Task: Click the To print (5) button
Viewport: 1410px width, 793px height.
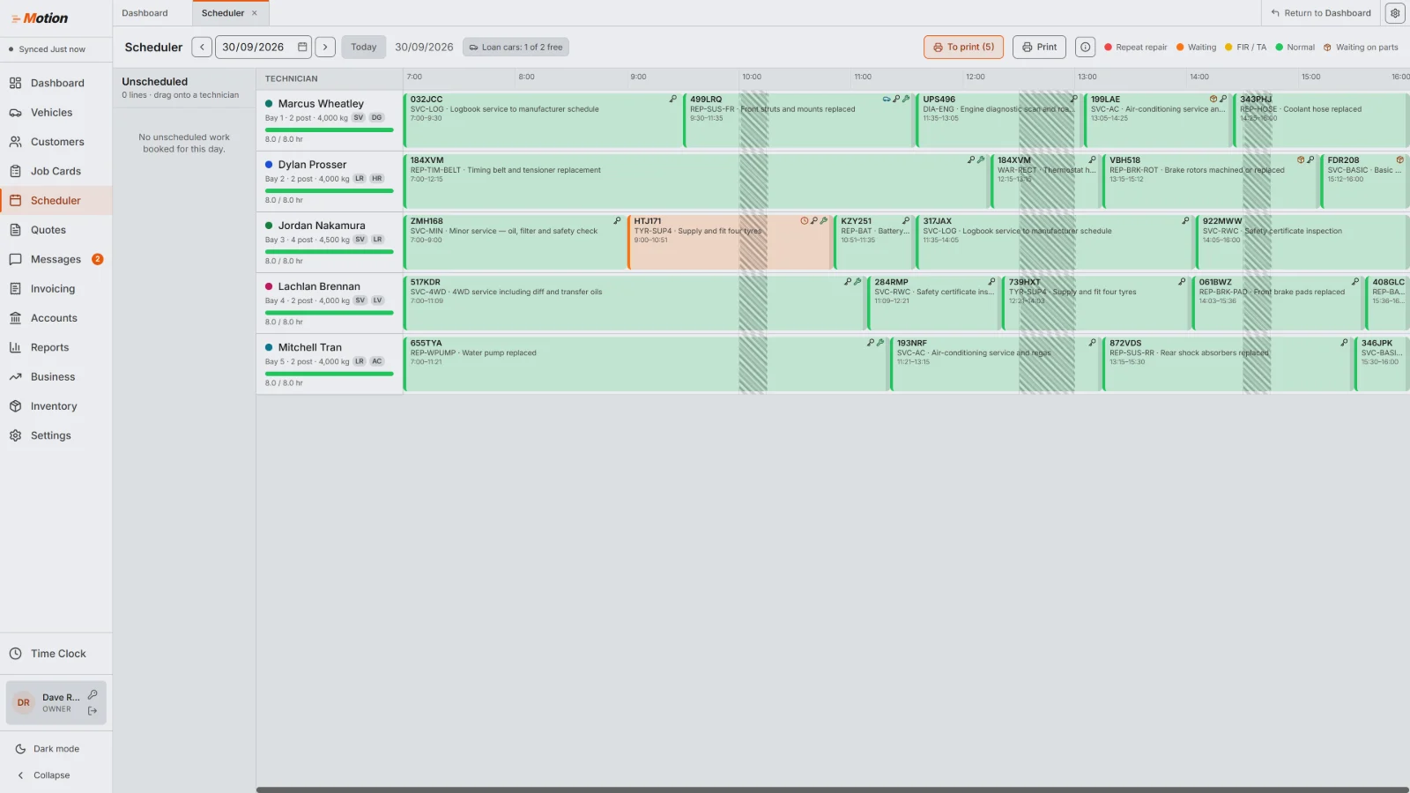Action: [964, 48]
